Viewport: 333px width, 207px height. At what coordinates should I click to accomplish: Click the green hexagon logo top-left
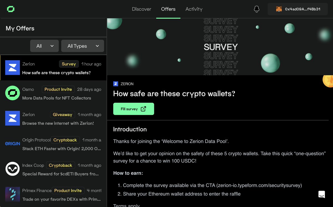point(11,9)
